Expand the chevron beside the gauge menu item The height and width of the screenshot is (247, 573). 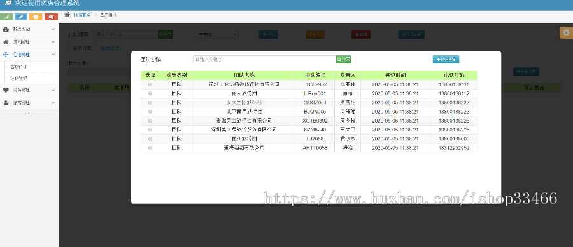(x=53, y=29)
